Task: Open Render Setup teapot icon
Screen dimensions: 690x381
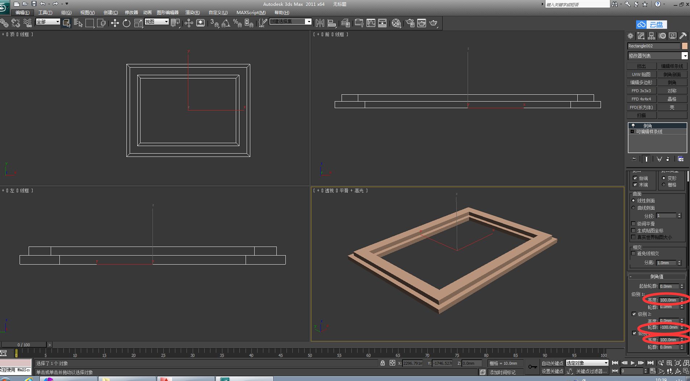Action: [x=410, y=23]
